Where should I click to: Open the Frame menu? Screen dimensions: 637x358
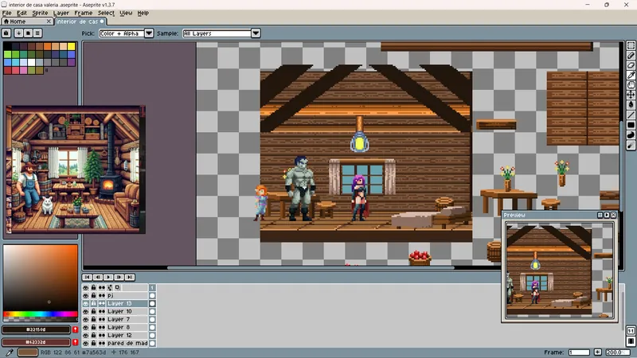(x=84, y=13)
